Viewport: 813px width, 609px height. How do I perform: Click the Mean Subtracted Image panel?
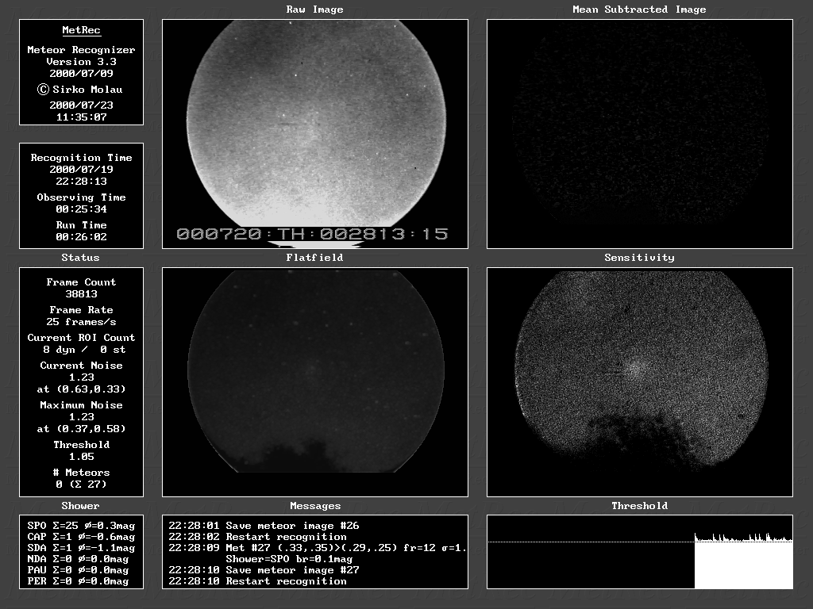click(x=639, y=133)
